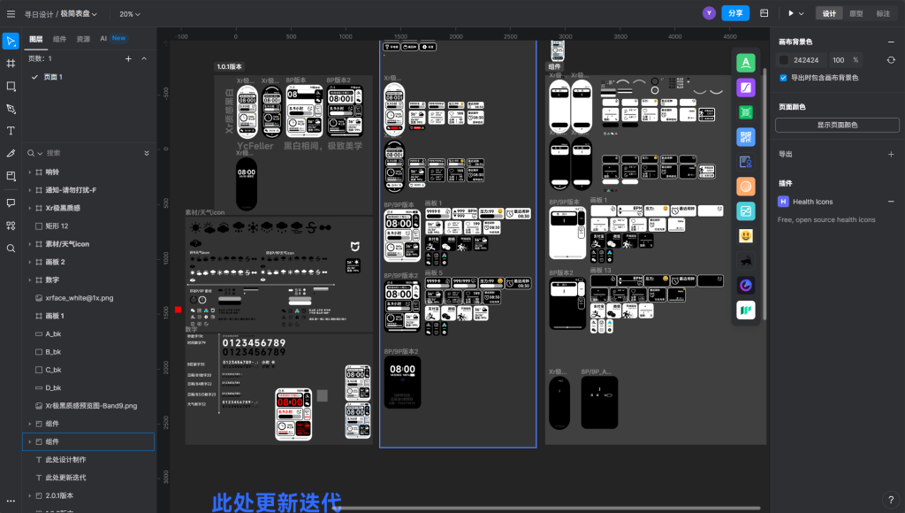Open the comment tool
905x513 pixels.
pos(11,203)
